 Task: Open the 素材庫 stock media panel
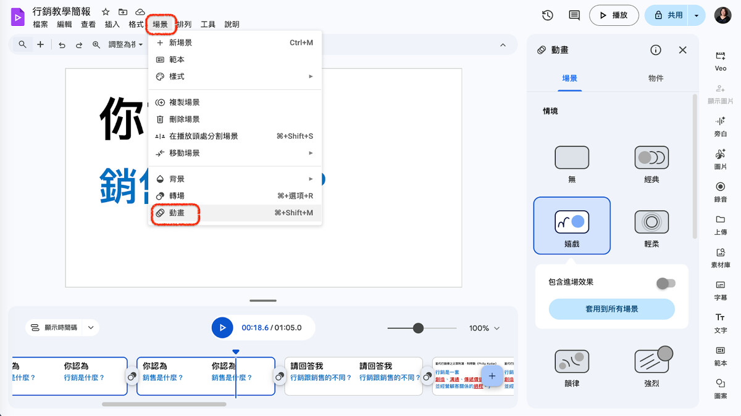tap(720, 258)
